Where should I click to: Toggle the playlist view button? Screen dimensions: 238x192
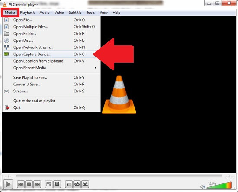69,184
